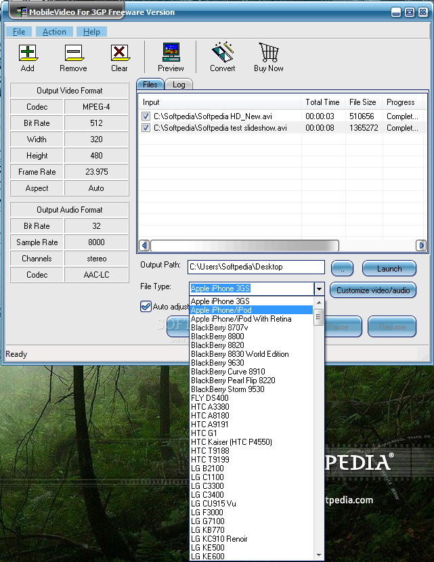Click the Total Time column header

point(323,102)
